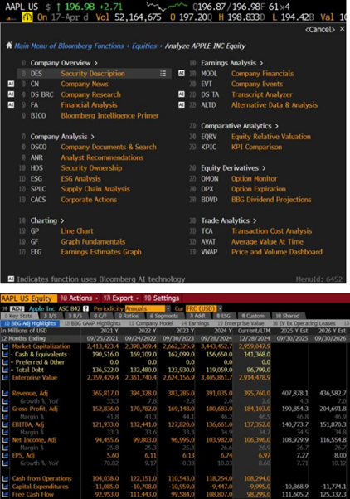This screenshot has width=350, height=499.
Task: Click the AI badge next to Company Financials
Action: pyautogui.click(x=182, y=74)
